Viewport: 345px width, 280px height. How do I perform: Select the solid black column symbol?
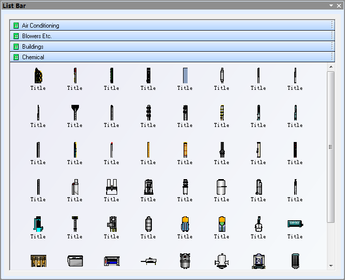[x=295, y=150]
